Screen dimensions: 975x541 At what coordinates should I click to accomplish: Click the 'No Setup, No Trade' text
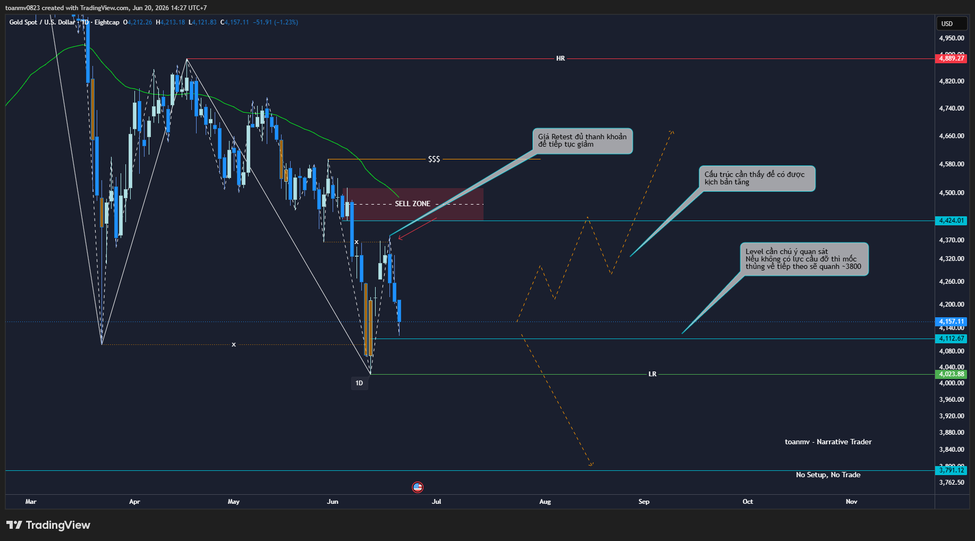(x=828, y=475)
